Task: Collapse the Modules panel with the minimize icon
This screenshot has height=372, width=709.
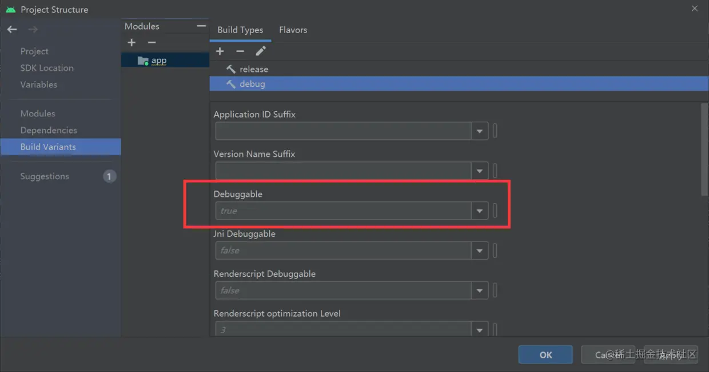Action: 201,26
